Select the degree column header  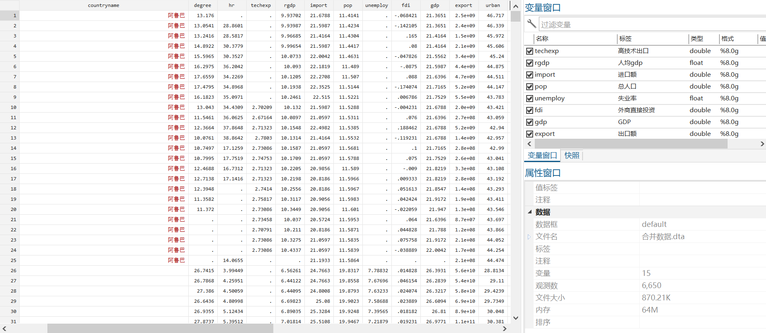tap(203, 5)
